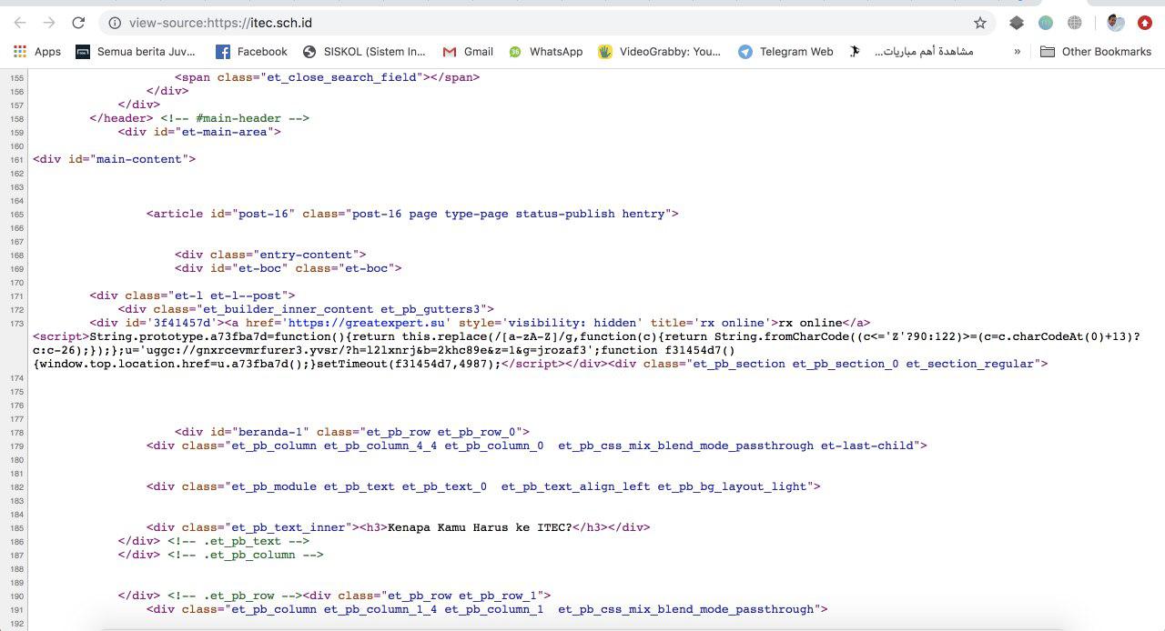This screenshot has width=1165, height=631.
Task: Open the layered-stack extension icon
Action: pyautogui.click(x=1017, y=23)
